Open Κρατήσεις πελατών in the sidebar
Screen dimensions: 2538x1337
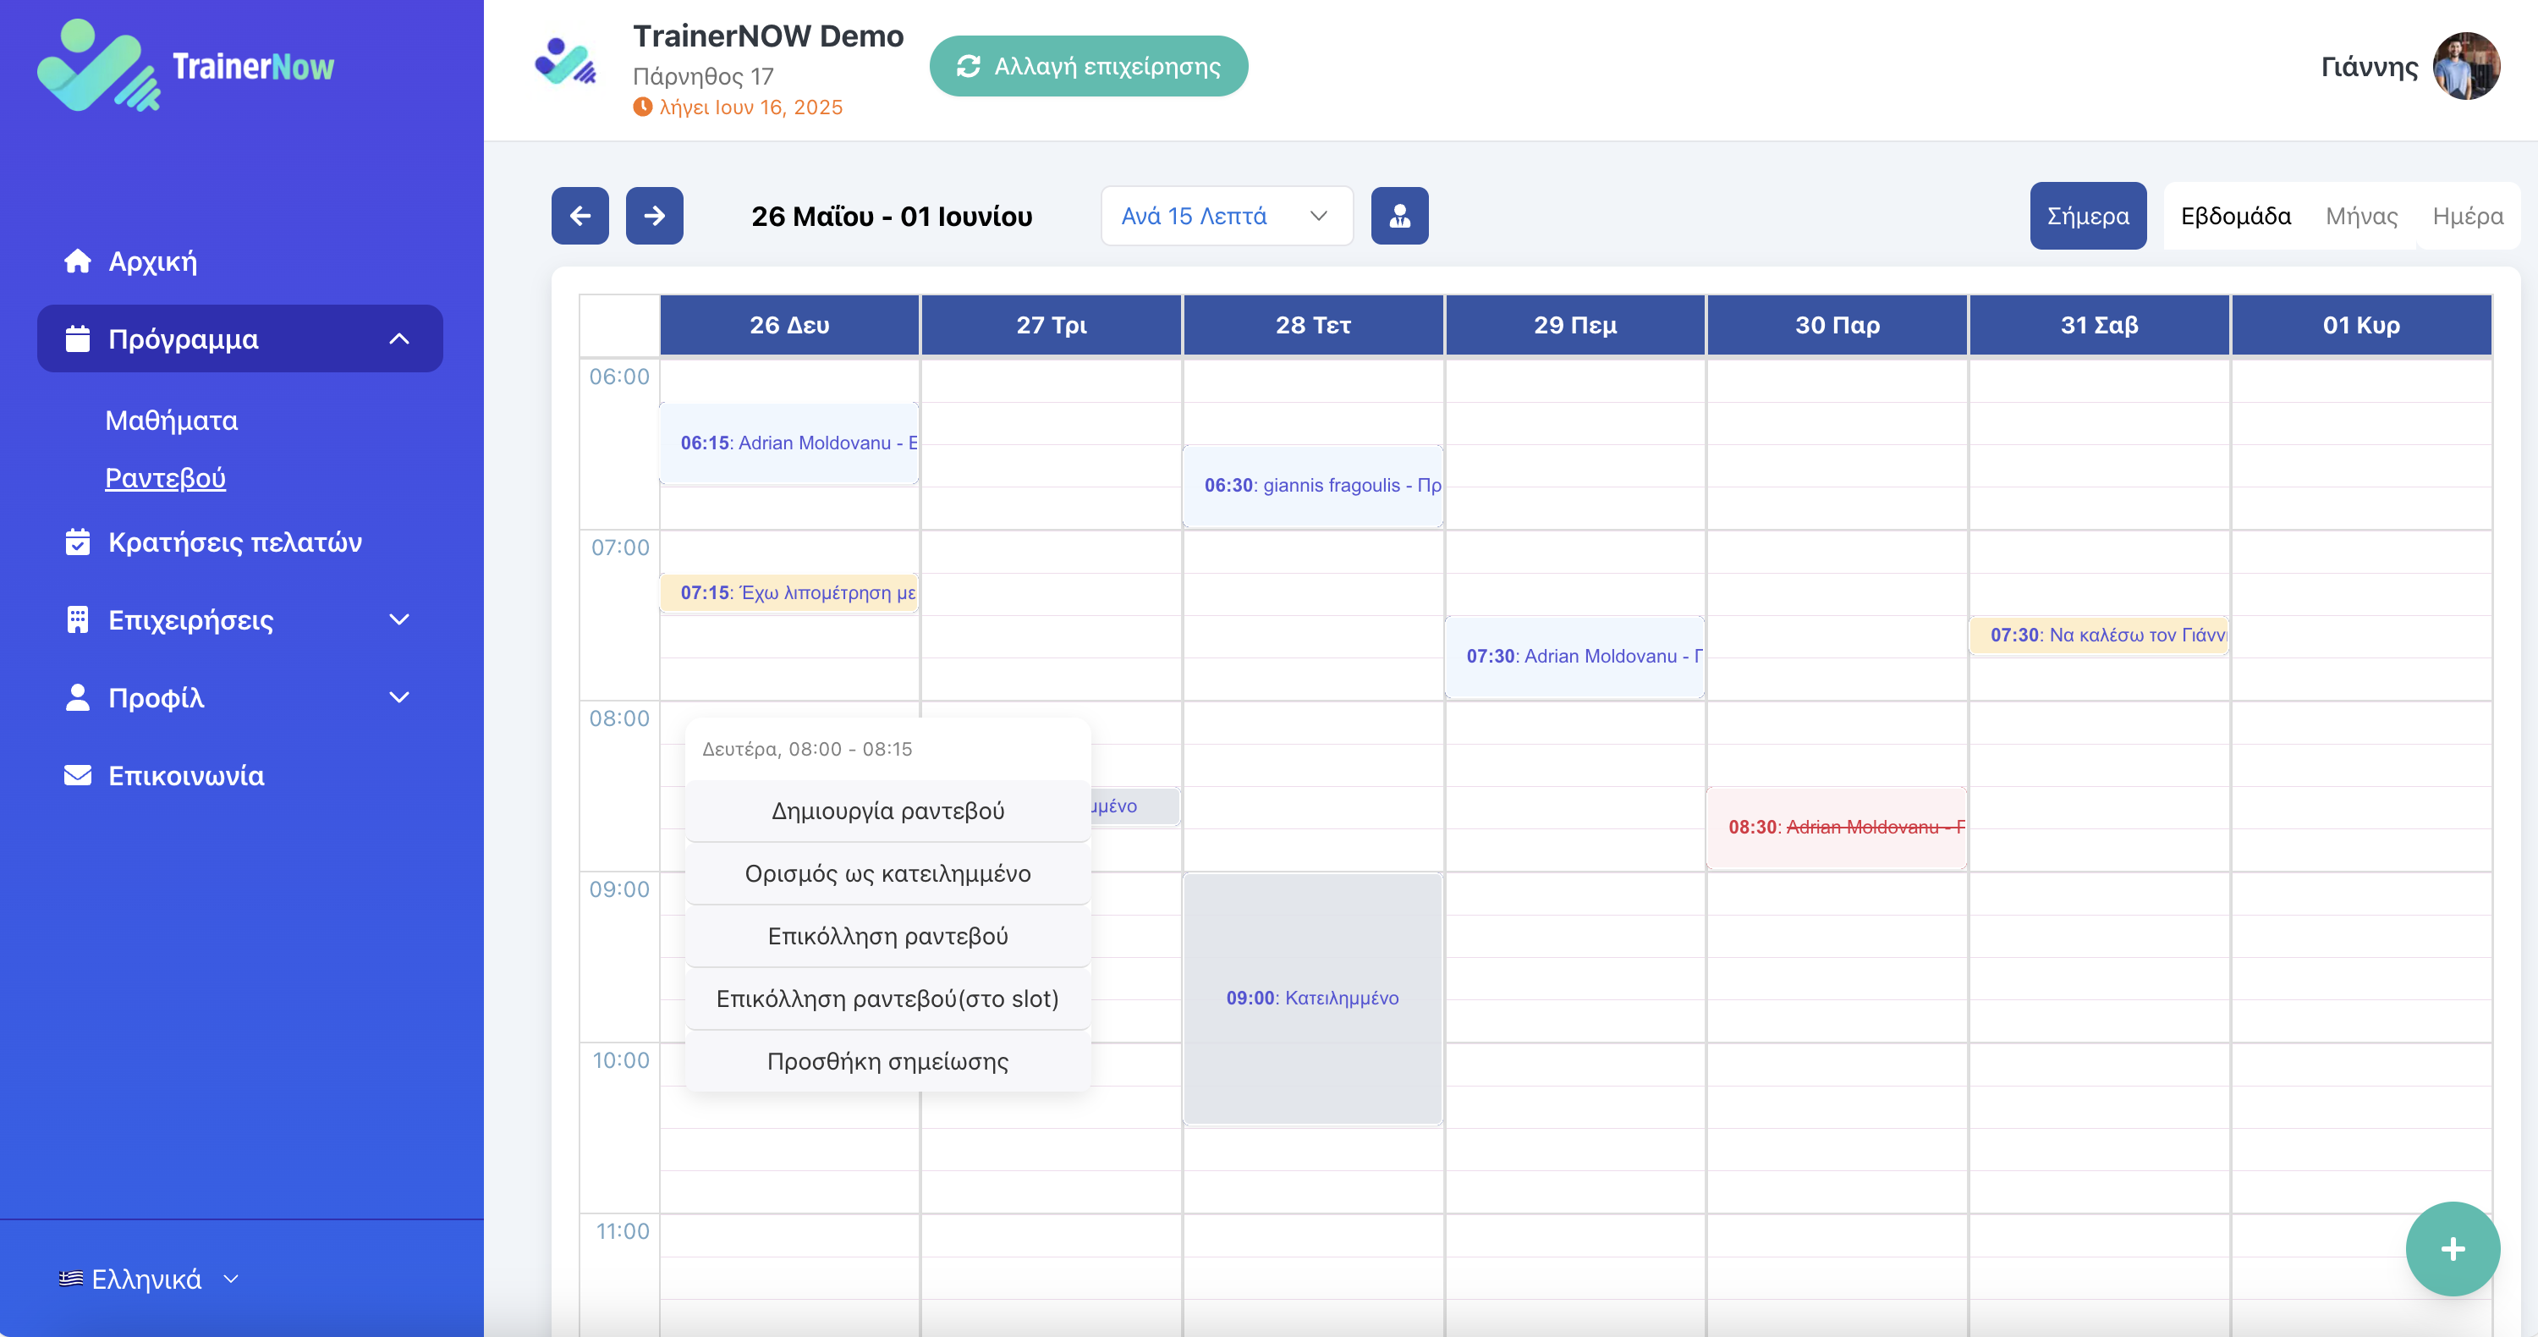coord(235,542)
